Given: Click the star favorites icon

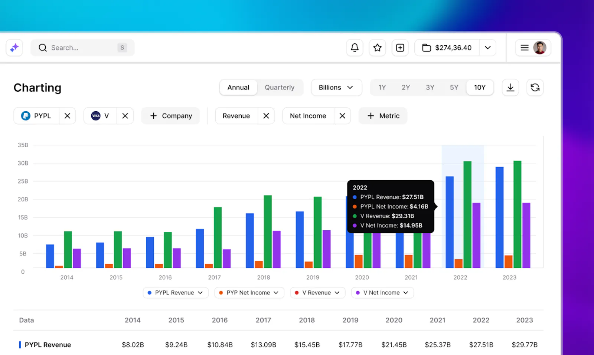Looking at the screenshot, I should tap(378, 48).
